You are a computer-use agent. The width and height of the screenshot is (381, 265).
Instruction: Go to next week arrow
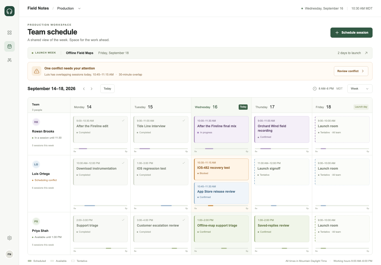pos(92,89)
